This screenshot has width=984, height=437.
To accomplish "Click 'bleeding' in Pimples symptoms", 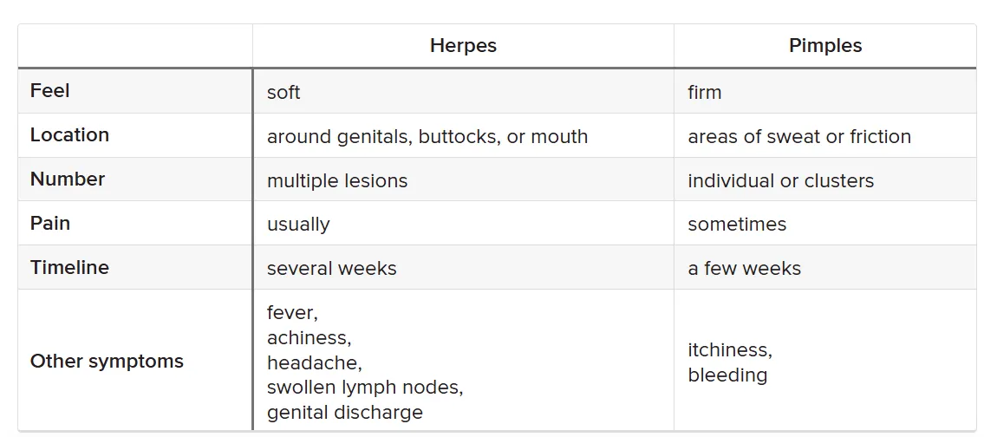I will [727, 375].
